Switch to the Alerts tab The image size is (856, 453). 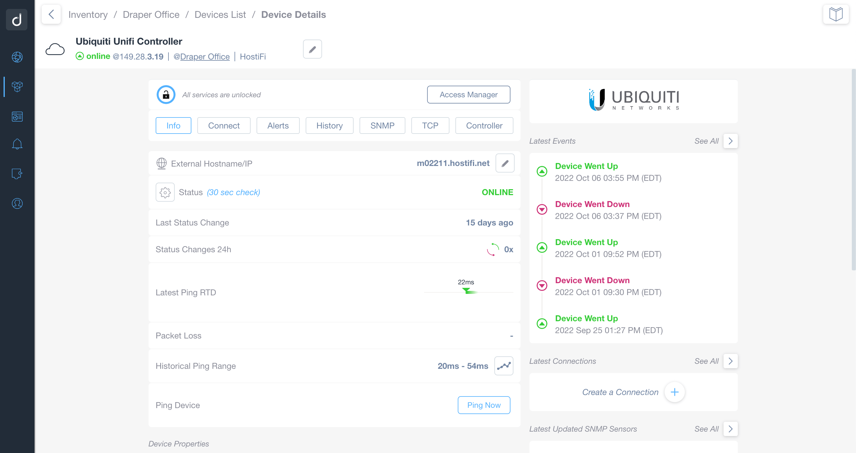coord(277,126)
